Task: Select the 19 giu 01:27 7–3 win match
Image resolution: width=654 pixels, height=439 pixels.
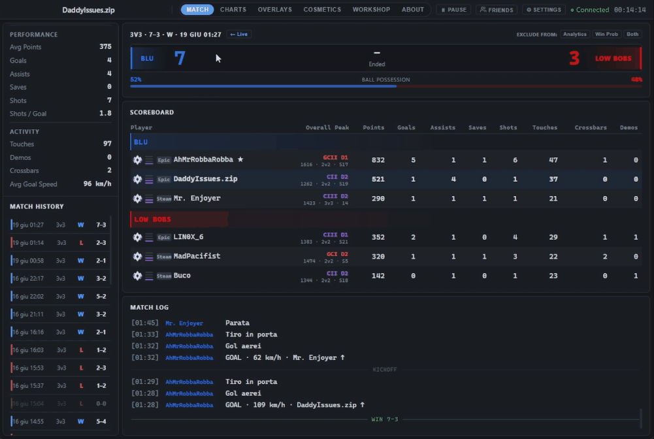Action: tap(59, 225)
